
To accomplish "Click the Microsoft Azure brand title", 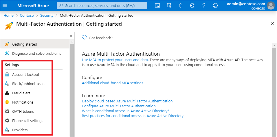I will coord(33,6).
